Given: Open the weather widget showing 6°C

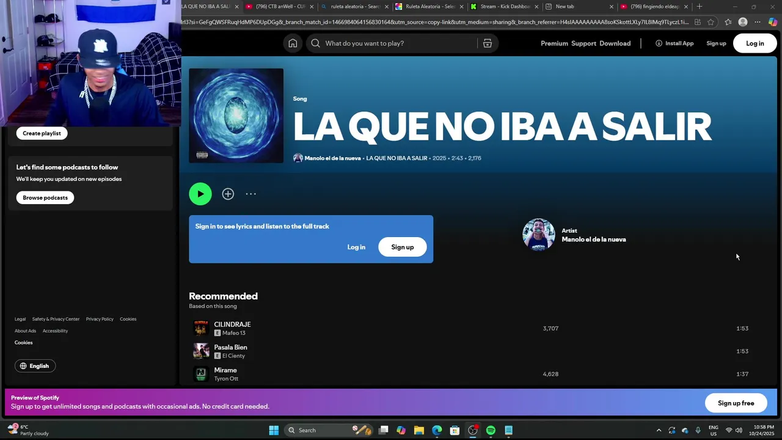Looking at the screenshot, I should 29,430.
